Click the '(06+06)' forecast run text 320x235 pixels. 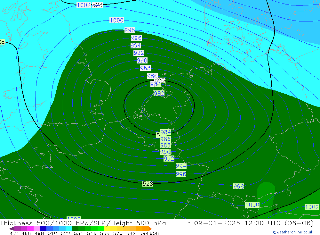(299, 223)
